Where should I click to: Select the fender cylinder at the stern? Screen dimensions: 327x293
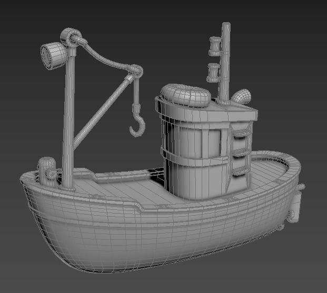[x=295, y=207]
